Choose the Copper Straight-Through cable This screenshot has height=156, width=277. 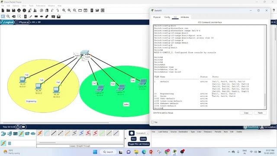(54, 133)
